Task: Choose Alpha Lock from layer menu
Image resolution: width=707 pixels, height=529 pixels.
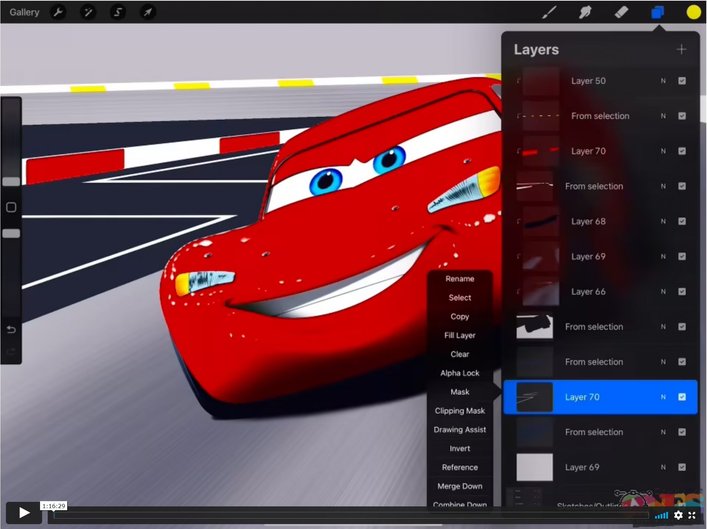Action: [x=460, y=373]
